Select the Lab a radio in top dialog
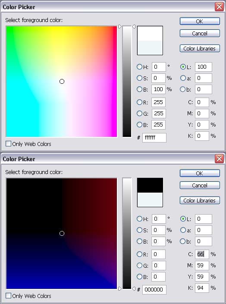The image size is (226, 304). [183, 78]
